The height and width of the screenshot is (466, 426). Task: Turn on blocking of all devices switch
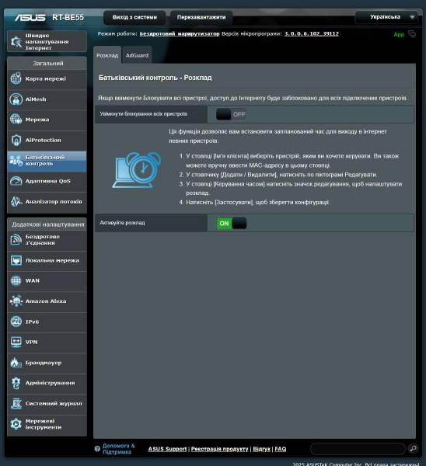click(231, 114)
